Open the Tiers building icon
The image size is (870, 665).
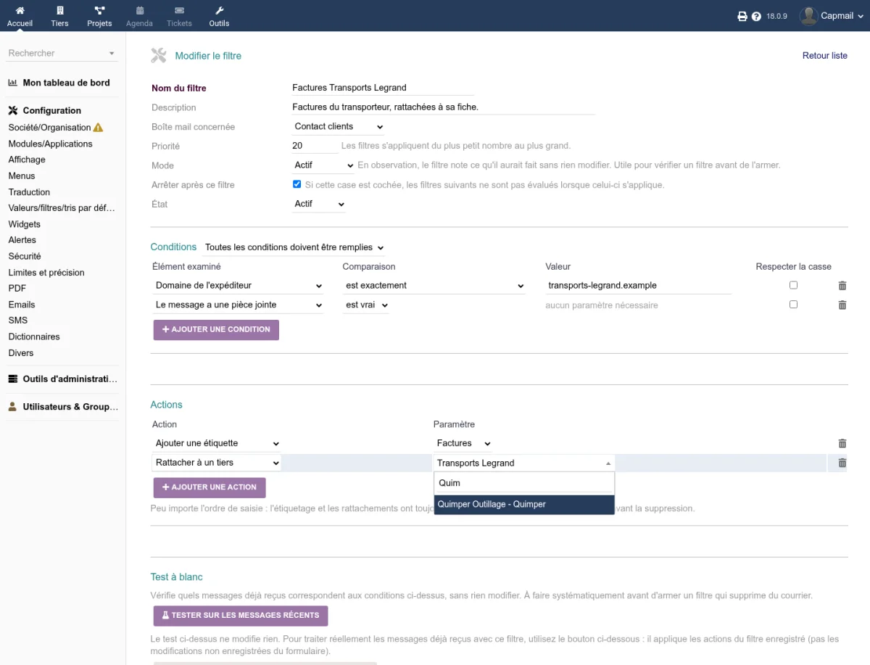59,11
